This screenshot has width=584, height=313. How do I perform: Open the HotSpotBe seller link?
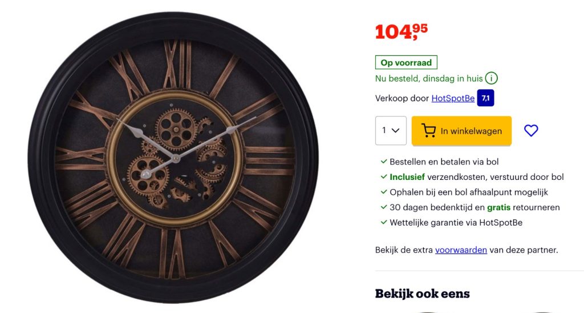click(x=453, y=98)
